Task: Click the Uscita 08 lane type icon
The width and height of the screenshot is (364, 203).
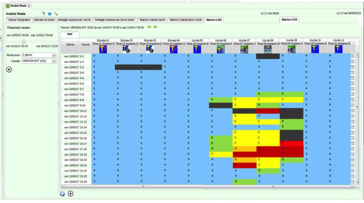Action: click(x=268, y=49)
